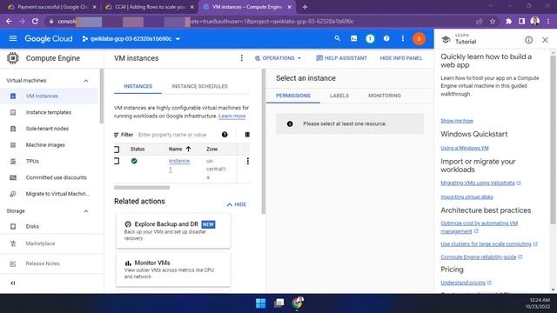Open the project selector dropdown
Viewport: 557px width, 313px height.
tap(131, 38)
